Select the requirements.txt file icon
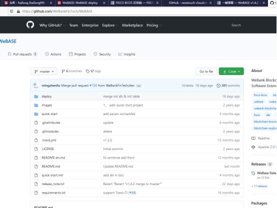The height and width of the screenshot is (208, 277). (x=36, y=192)
